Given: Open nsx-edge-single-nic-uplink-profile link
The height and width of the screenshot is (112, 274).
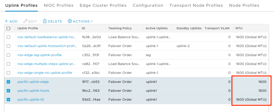Looking at the screenshot, I should click(45, 73).
